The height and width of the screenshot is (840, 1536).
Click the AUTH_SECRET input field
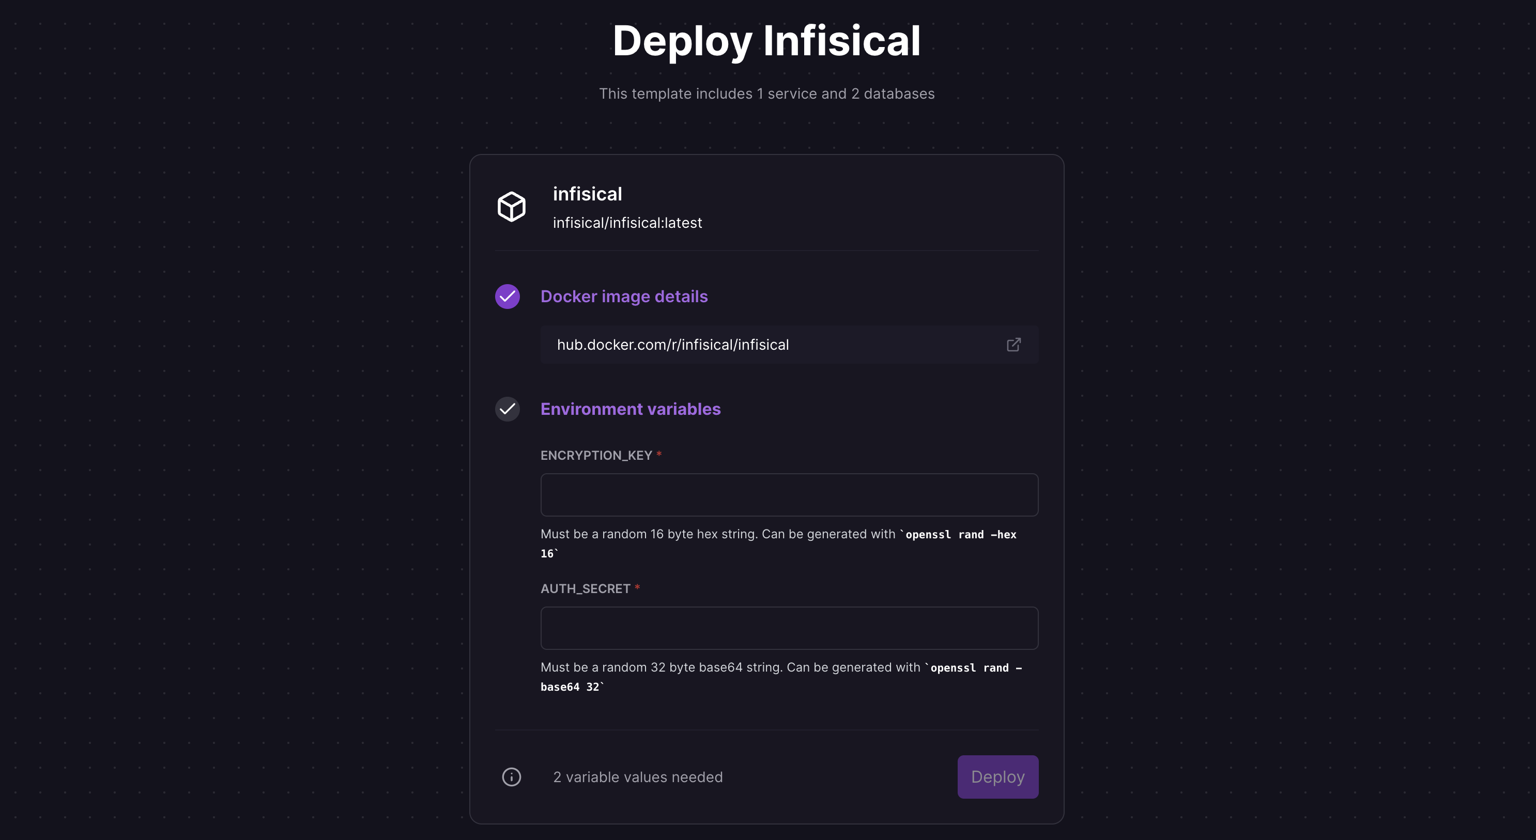[788, 628]
